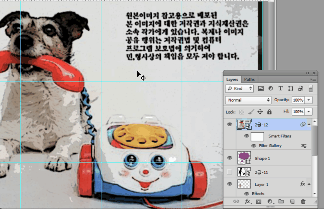
Task: Toggle the layer filtering on/off switch
Action: (311, 89)
